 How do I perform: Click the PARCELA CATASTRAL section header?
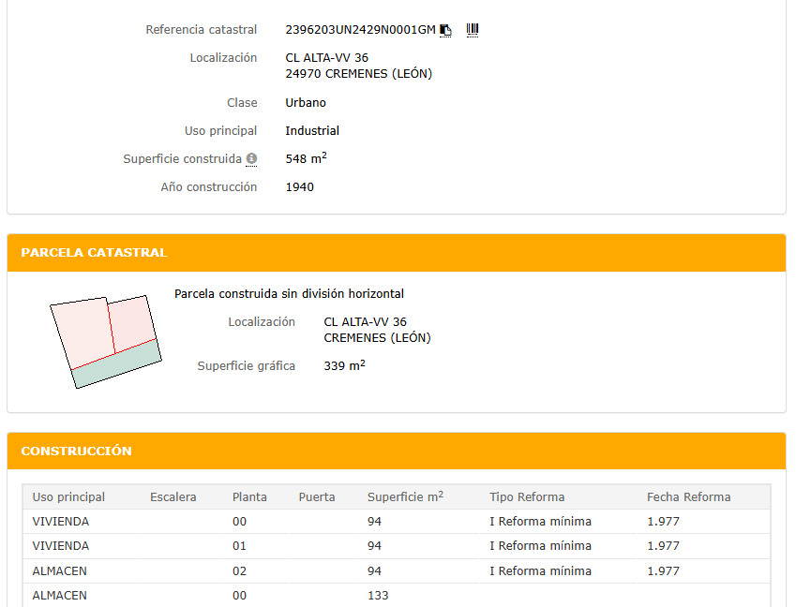[397, 253]
